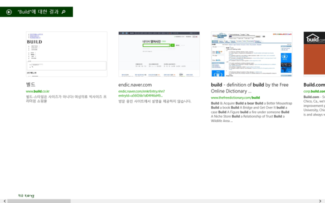Visit the www.thefreedictionary.com/build URL link

coord(235,97)
